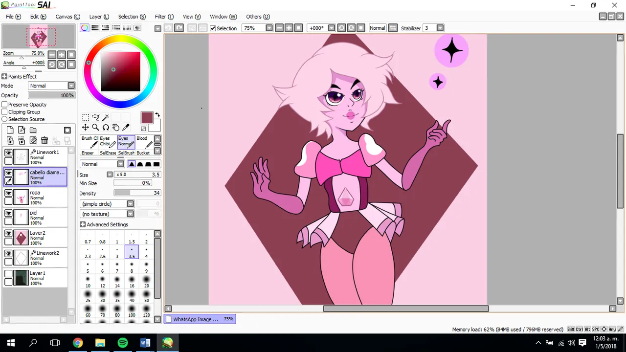Open the Filter menu
The image size is (626, 352).
coord(164,17)
